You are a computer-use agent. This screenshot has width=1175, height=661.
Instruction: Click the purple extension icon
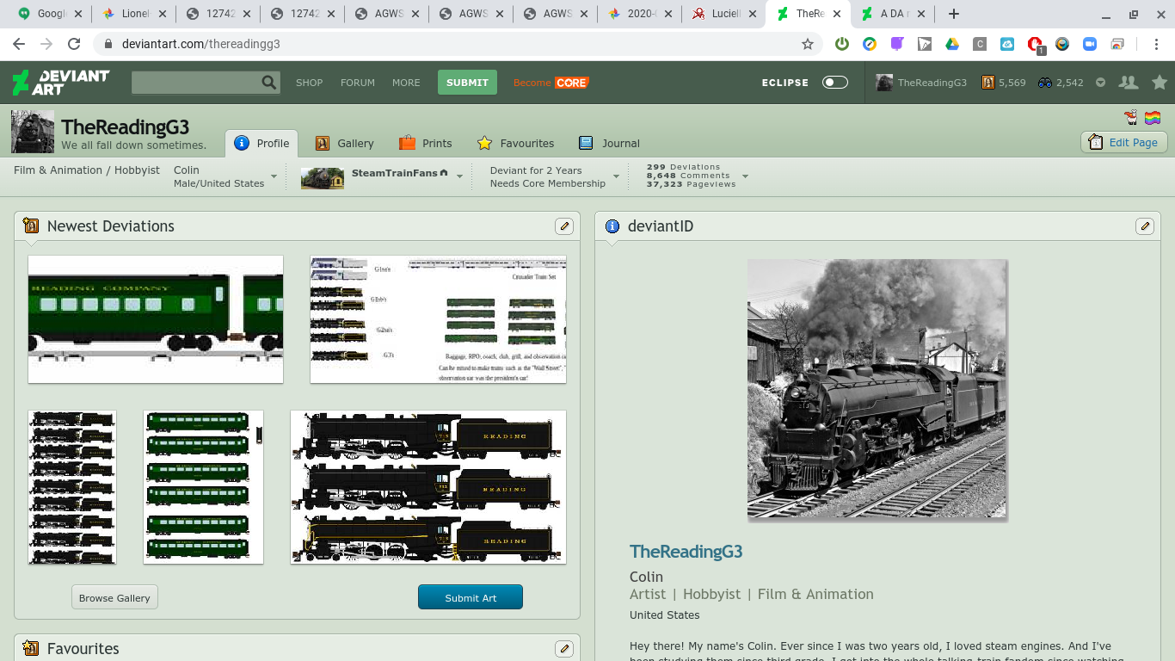(x=897, y=44)
